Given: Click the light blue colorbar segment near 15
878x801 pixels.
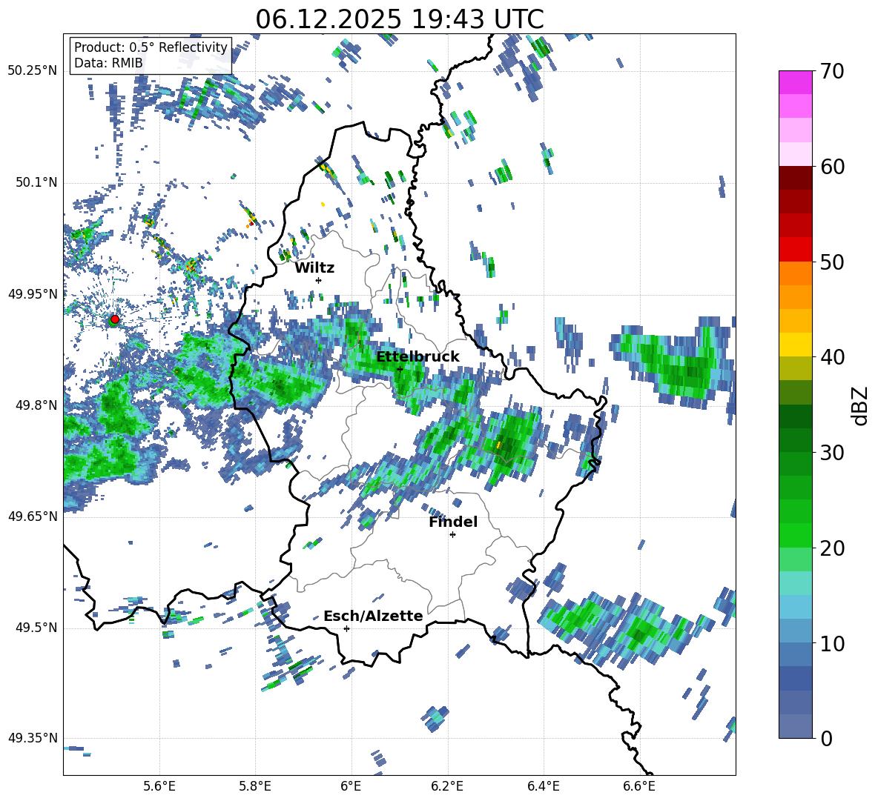Looking at the screenshot, I should [x=795, y=607].
